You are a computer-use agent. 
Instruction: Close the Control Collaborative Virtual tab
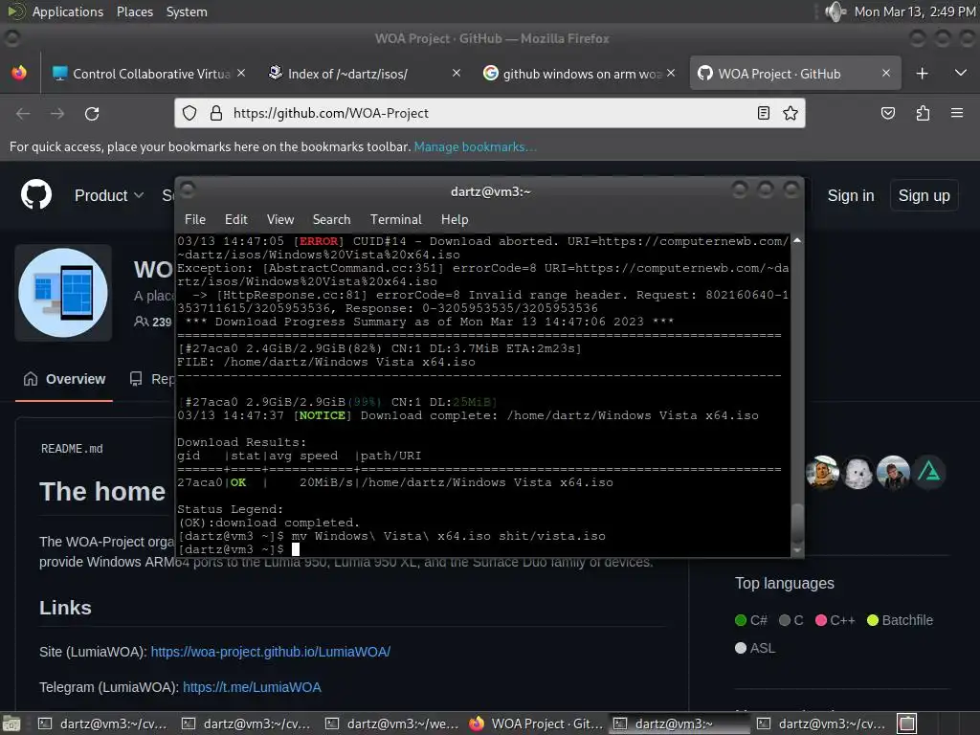241,73
